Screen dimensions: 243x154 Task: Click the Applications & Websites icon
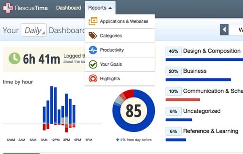coord(93,21)
